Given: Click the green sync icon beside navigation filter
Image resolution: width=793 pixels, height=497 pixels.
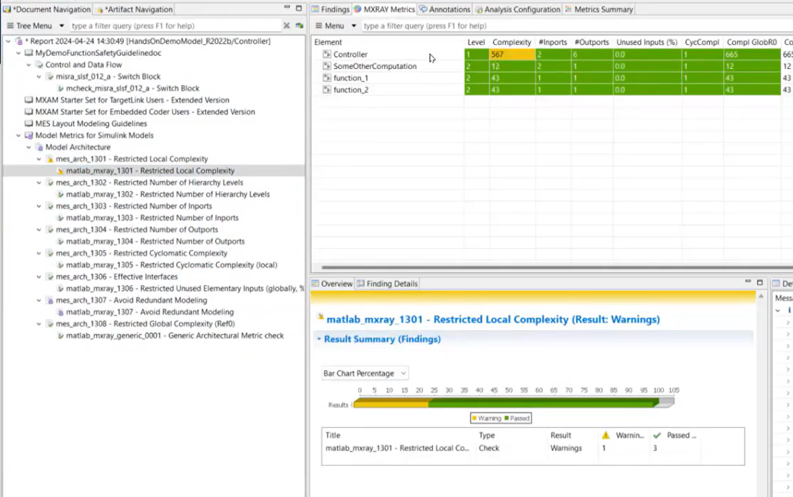Looking at the screenshot, I should 299,26.
